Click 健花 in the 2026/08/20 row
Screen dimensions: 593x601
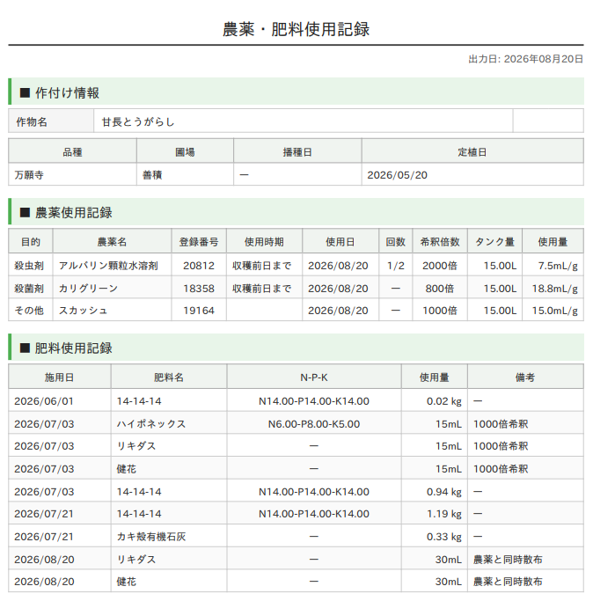[x=126, y=582]
